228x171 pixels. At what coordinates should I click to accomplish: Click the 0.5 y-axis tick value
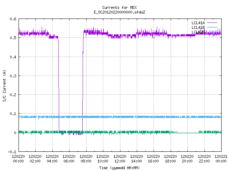point(13,38)
